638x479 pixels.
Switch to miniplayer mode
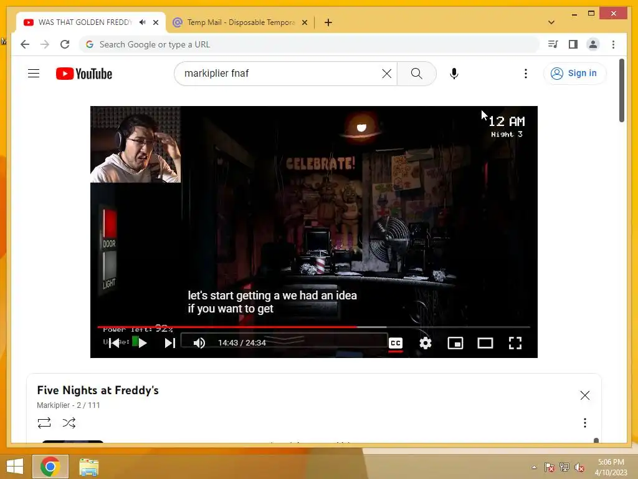pyautogui.click(x=455, y=343)
